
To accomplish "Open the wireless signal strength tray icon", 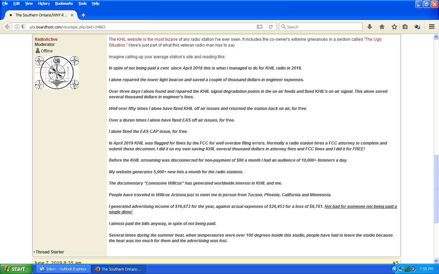I will pos(407,269).
